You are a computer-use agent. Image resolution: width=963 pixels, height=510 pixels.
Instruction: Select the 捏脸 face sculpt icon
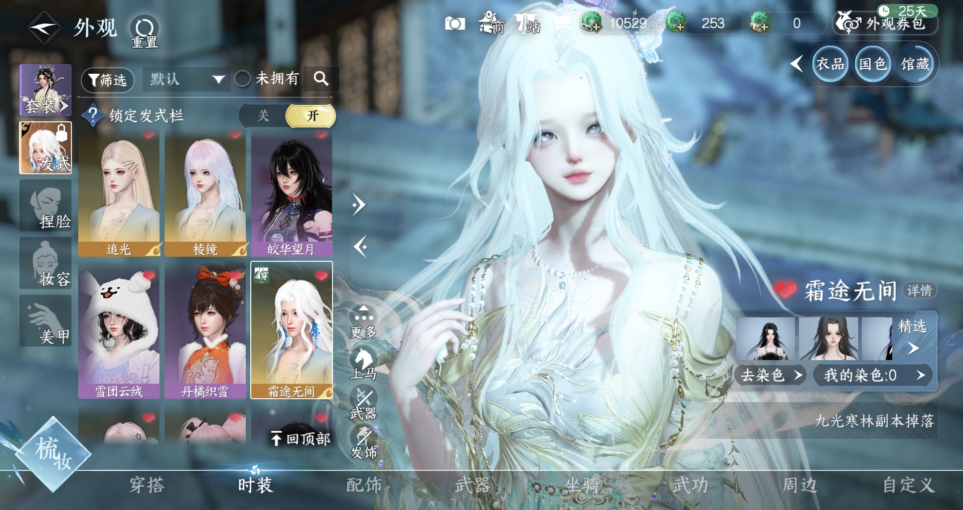tap(46, 206)
